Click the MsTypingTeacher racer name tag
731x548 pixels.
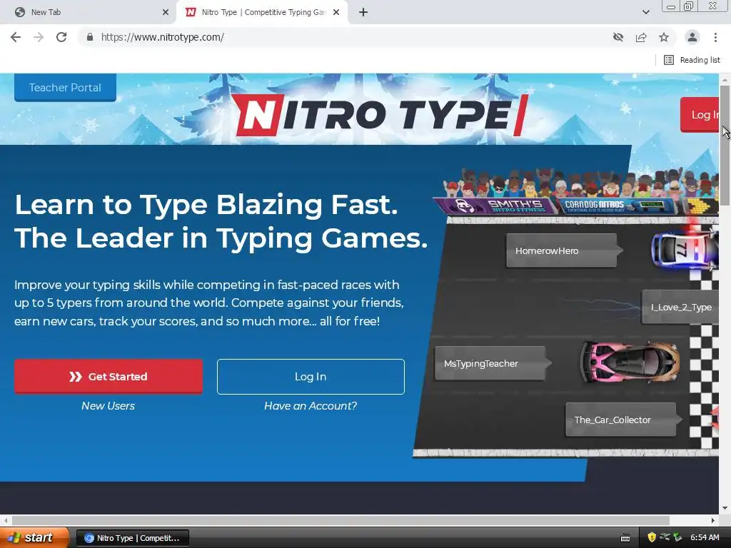click(x=493, y=363)
